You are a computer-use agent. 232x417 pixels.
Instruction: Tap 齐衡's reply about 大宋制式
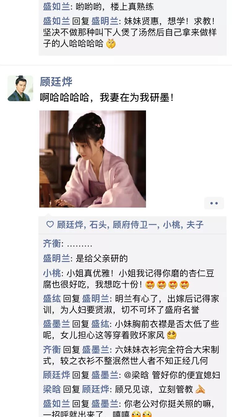[x=131, y=355]
